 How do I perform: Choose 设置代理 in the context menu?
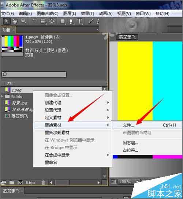[x=53, y=110]
